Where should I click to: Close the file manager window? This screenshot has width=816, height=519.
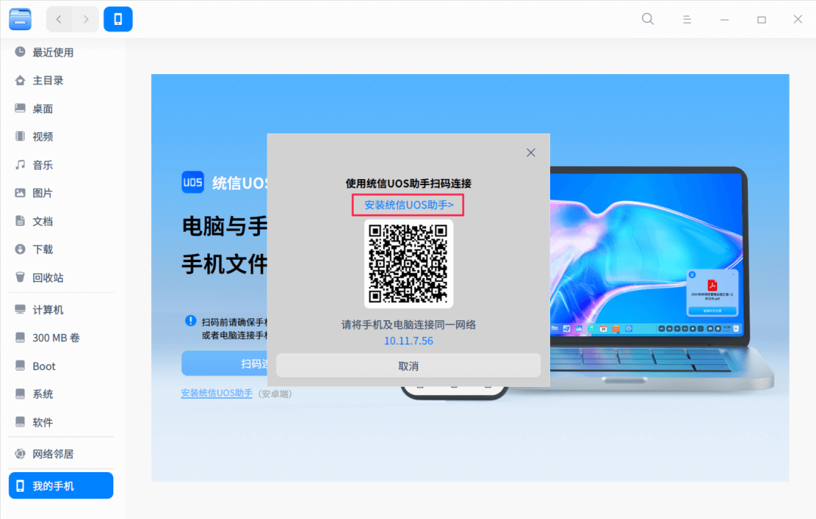coord(798,19)
